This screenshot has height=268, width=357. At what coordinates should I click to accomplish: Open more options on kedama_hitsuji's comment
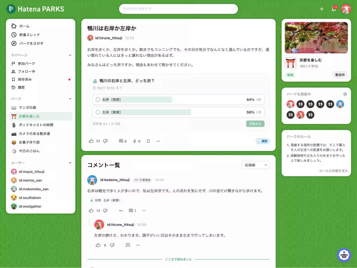point(144,211)
